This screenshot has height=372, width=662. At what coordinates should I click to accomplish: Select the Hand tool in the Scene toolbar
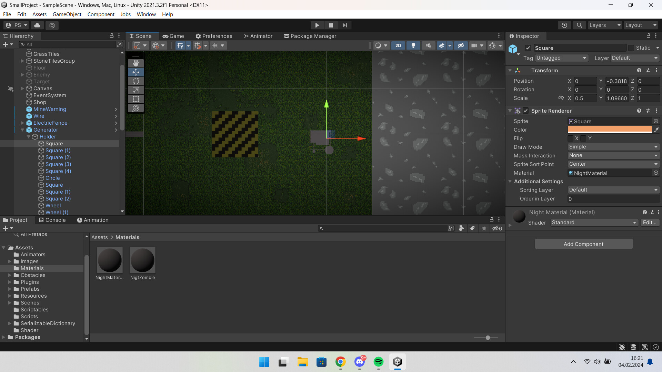(136, 63)
